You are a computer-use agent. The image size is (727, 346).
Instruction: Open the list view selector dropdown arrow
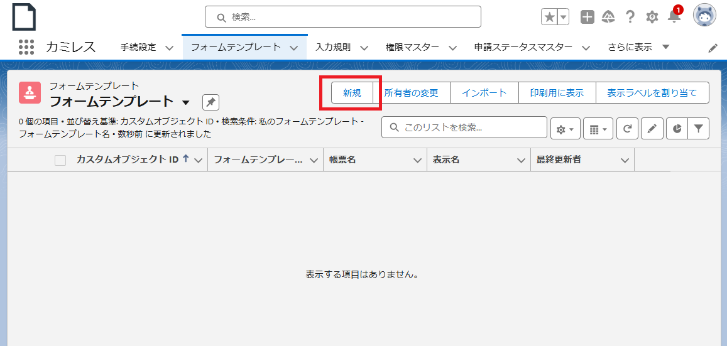tap(186, 102)
